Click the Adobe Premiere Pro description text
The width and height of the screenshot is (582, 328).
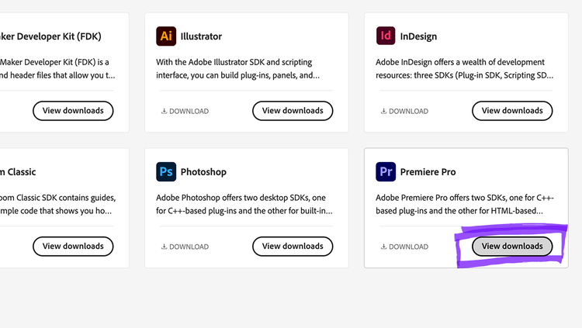[459, 205]
